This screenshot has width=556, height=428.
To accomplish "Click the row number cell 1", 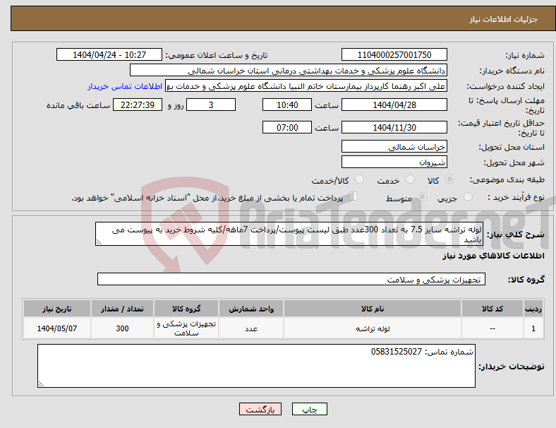I will click(533, 328).
